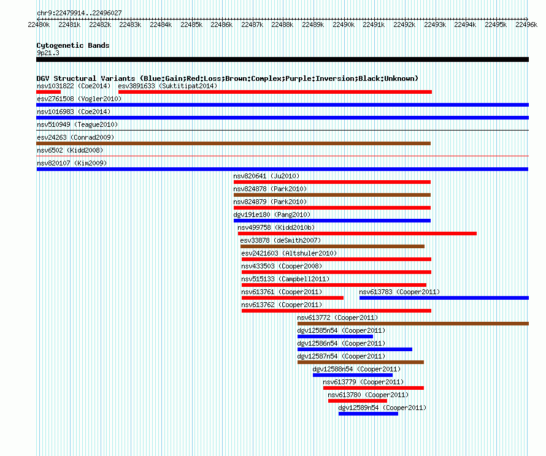Select the nsv510949 (Teague2010) label
Screen dimensions: 546x456
[x=77, y=124]
